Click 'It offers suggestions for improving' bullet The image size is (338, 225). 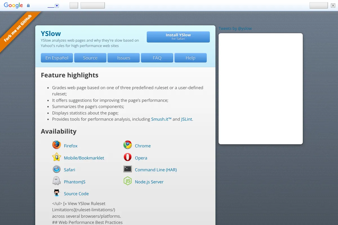click(110, 100)
